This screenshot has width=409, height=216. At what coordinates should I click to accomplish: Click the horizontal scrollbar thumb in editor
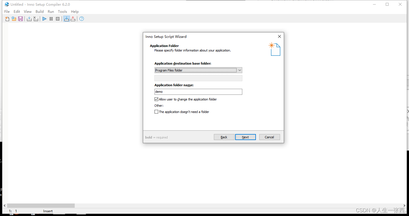pos(41,205)
